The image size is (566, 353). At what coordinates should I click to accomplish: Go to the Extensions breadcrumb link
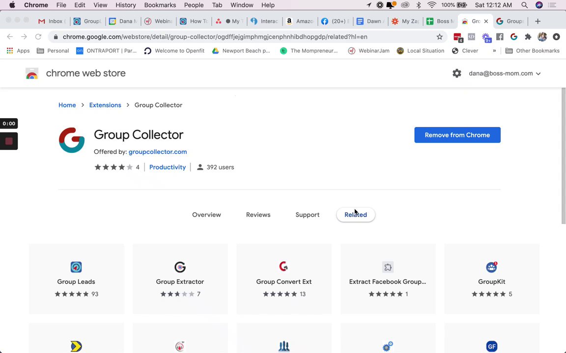[105, 105]
